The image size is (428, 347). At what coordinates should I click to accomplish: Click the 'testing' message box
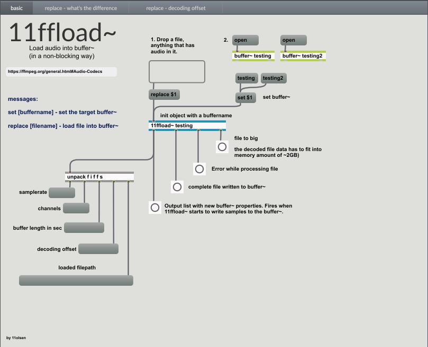[246, 78]
